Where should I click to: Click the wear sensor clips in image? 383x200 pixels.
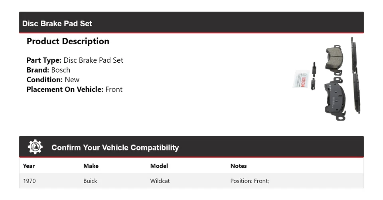314,76
